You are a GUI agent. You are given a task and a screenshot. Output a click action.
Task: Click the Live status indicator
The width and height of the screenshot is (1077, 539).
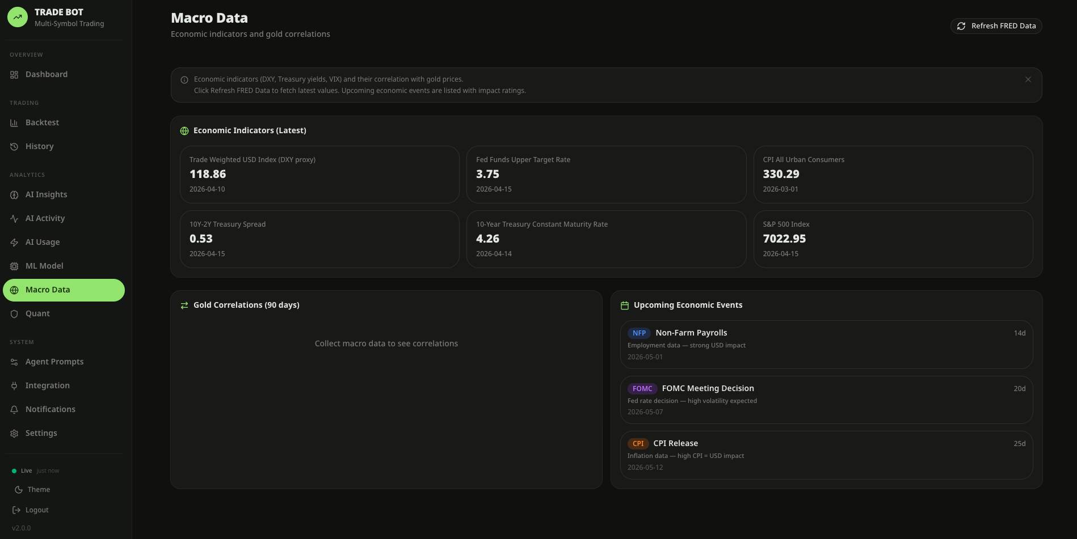[x=35, y=471]
